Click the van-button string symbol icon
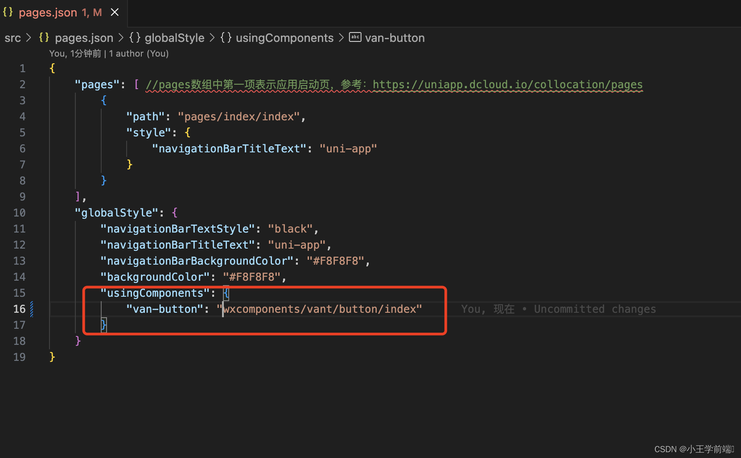Image resolution: width=741 pixels, height=458 pixels. click(x=355, y=37)
